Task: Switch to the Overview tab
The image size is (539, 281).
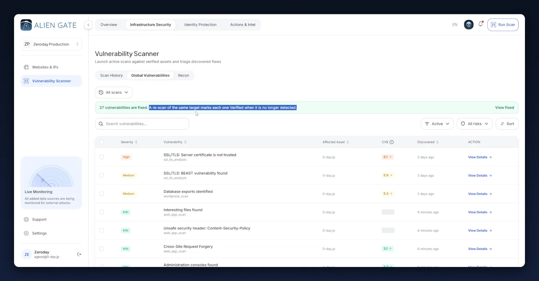Action: click(109, 25)
